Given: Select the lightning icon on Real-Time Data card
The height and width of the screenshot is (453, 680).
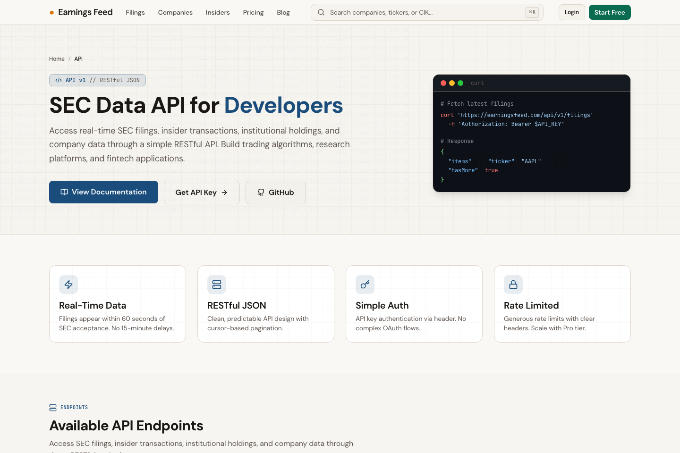Looking at the screenshot, I should tap(68, 285).
